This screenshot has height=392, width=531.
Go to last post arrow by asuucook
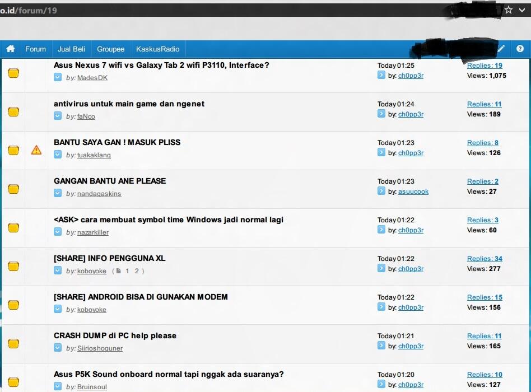[x=381, y=190]
